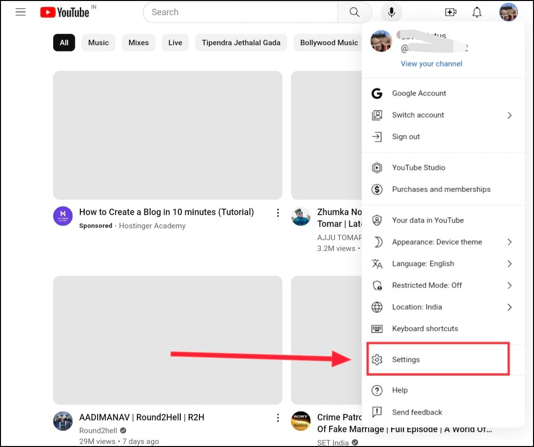
Task: Expand the Location submenu arrow
Action: tap(509, 307)
